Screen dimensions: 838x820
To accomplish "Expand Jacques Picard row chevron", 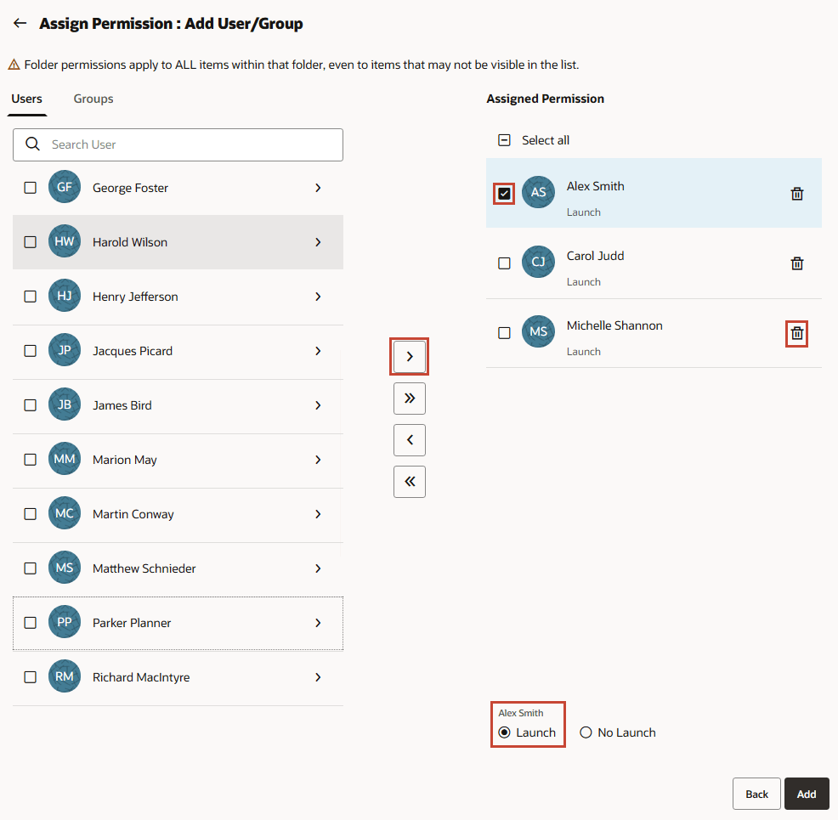I will pos(318,351).
